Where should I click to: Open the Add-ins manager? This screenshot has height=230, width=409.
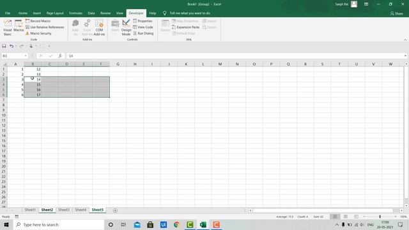[75, 27]
